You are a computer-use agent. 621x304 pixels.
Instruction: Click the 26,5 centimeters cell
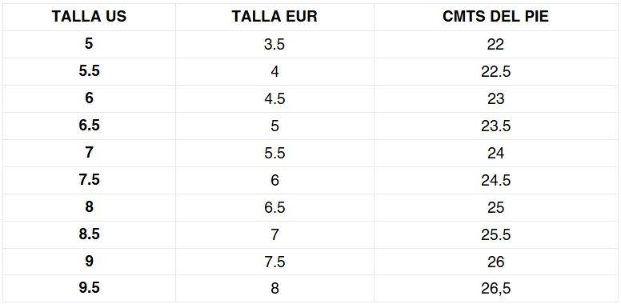(x=495, y=289)
